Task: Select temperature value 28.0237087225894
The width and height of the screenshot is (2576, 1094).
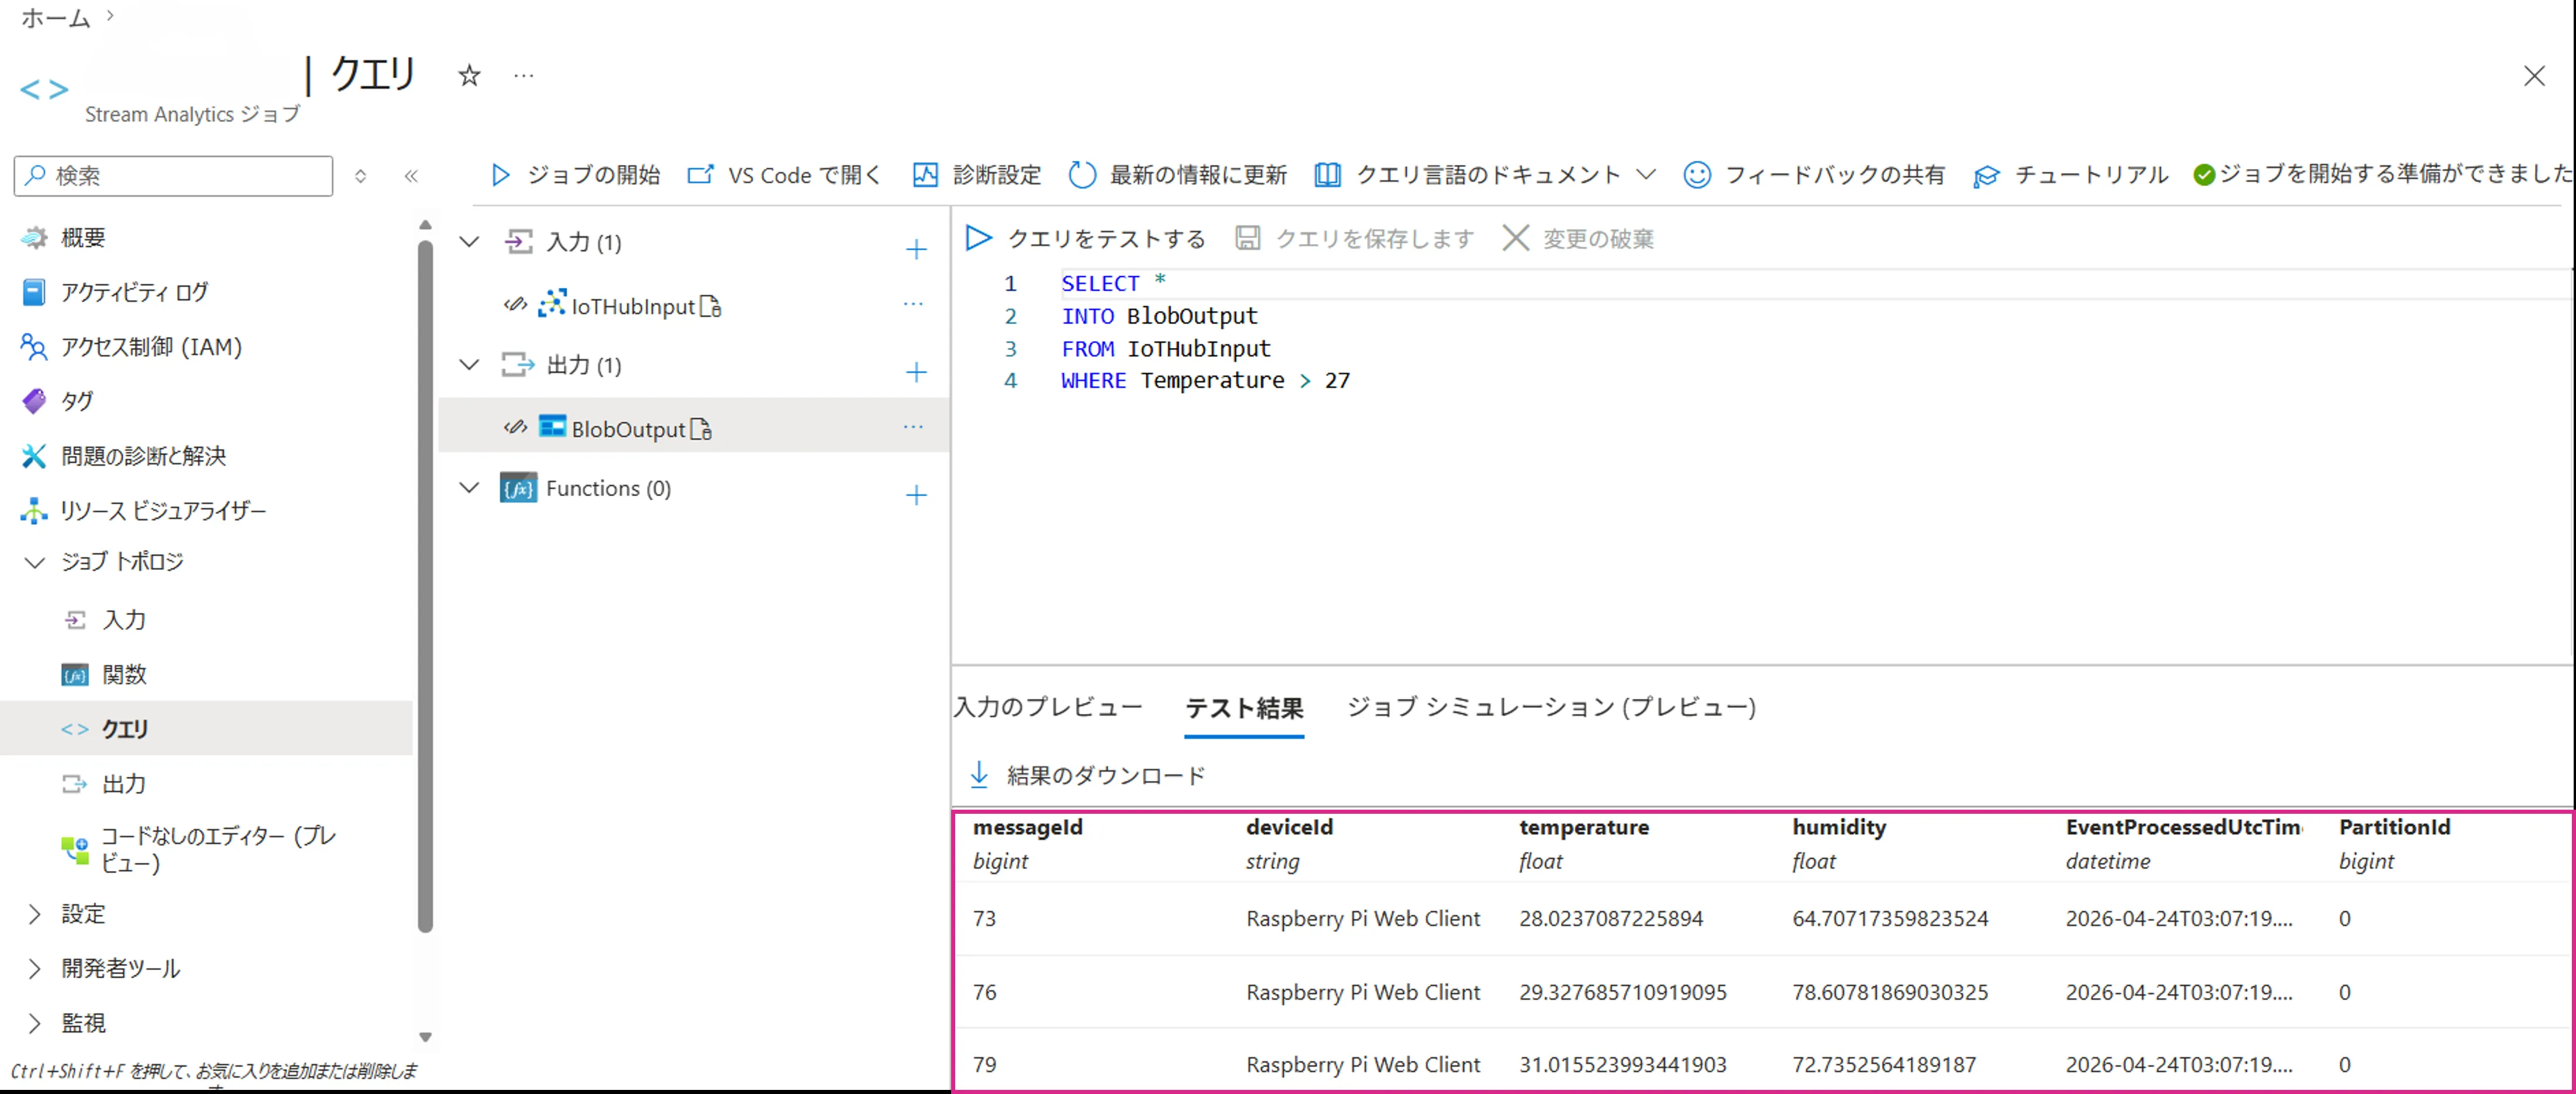Action: (x=1611, y=918)
